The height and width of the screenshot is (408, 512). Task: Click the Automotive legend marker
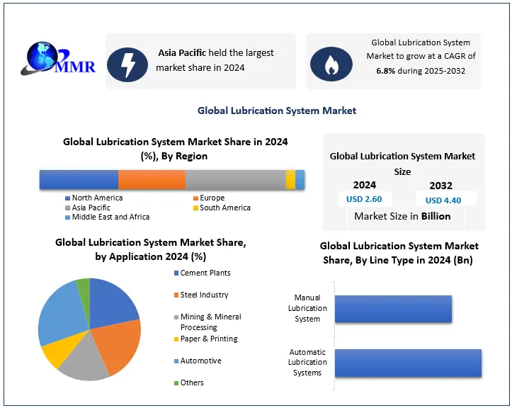point(175,361)
